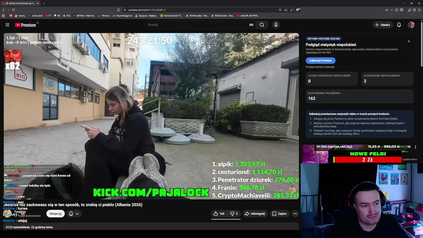Go back in browser history
This screenshot has height=238, width=423.
[4, 10]
